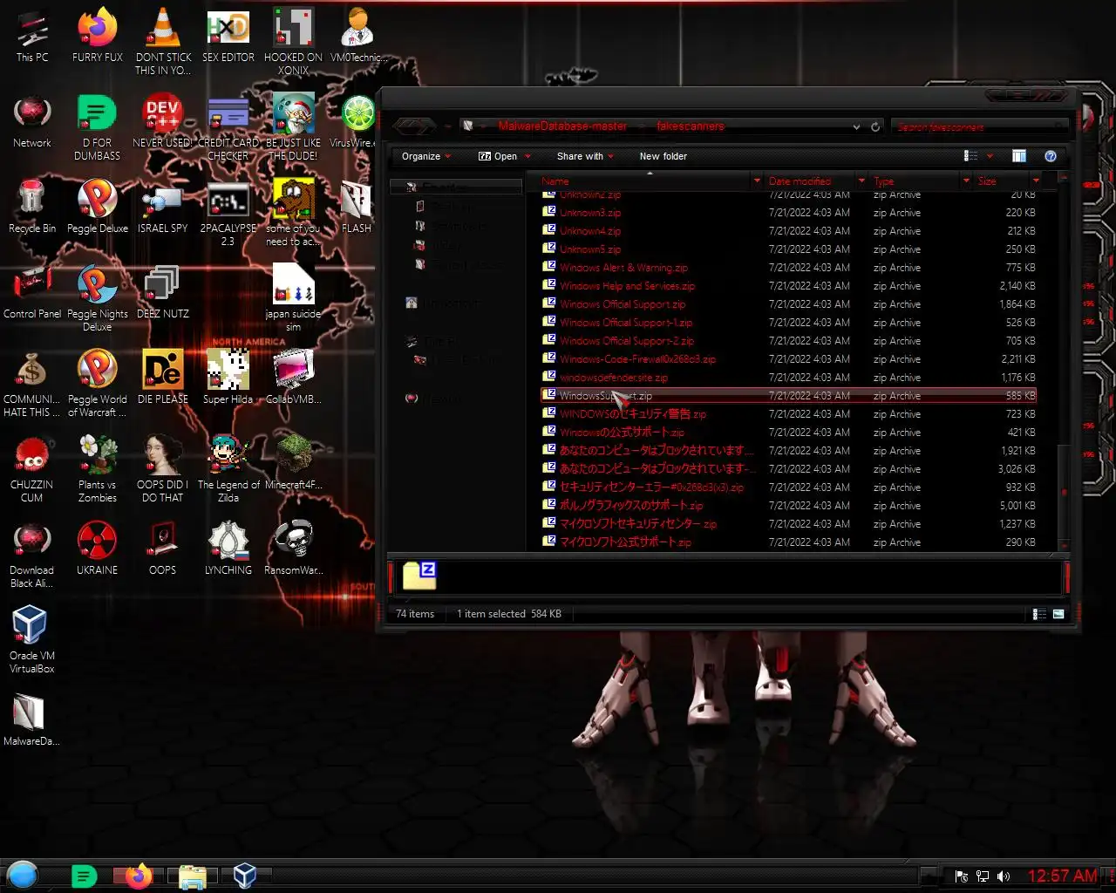This screenshot has width=1116, height=893.
Task: Open the CHUZZIN CUM icon
Action: (32, 469)
